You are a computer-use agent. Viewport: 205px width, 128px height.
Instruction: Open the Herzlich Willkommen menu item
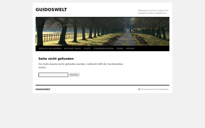[x=50, y=48]
